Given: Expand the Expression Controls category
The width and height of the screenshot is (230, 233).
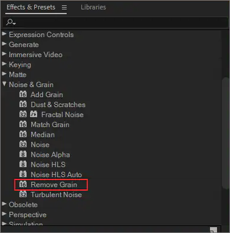Looking at the screenshot, I should tap(4, 34).
